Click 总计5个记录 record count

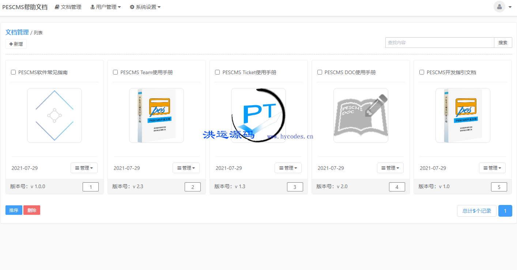[477, 211]
